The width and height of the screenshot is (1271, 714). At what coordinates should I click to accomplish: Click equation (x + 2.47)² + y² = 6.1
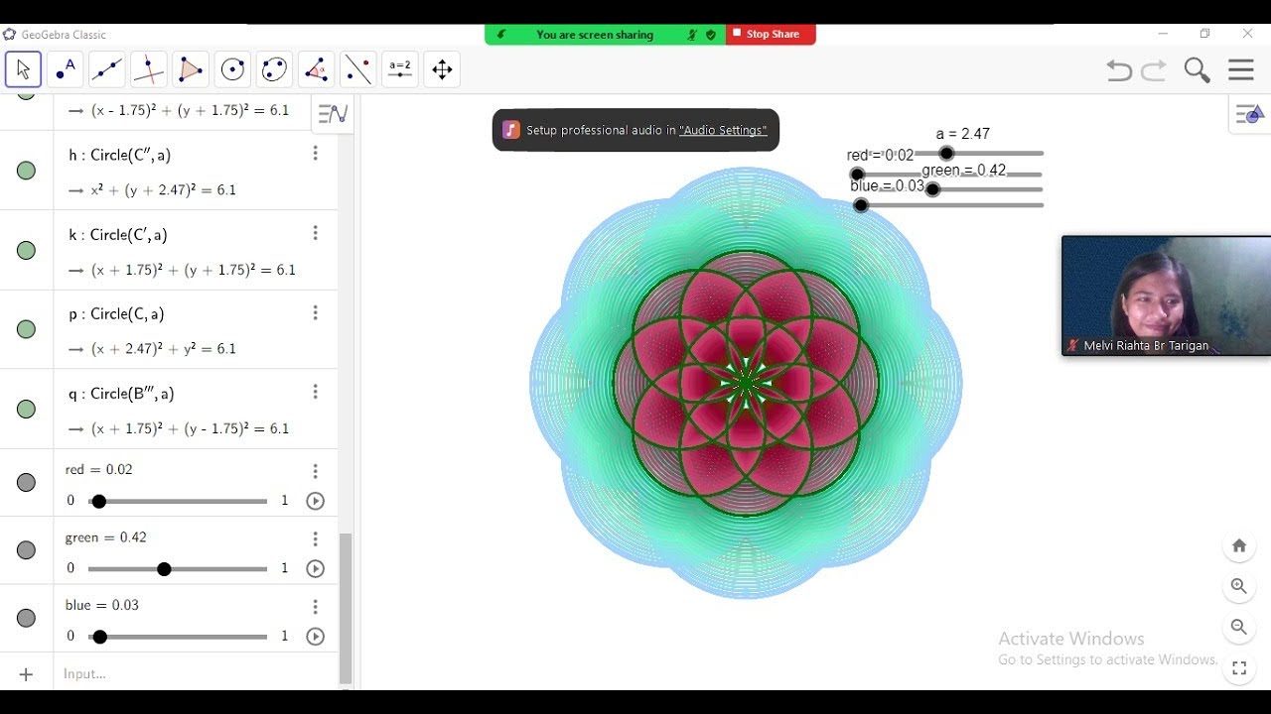[164, 348]
